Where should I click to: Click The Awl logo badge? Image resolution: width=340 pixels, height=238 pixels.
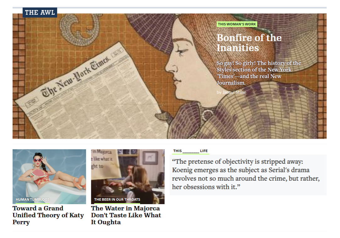40,13
